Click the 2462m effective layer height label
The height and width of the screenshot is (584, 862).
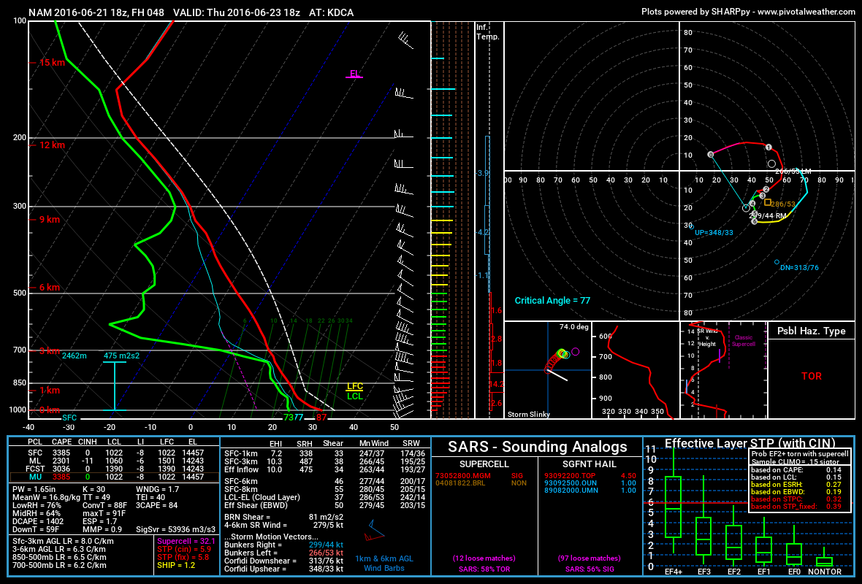[75, 356]
